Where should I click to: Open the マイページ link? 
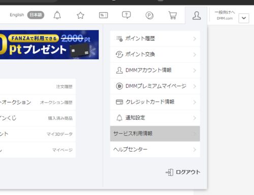[x=62, y=150]
